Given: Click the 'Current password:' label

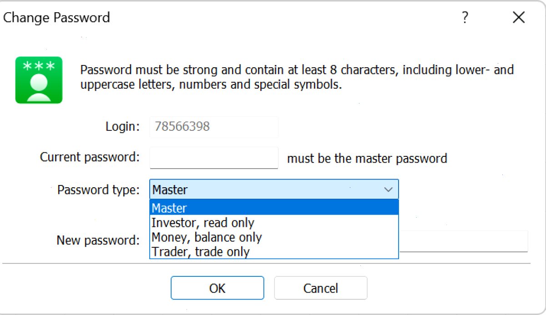Looking at the screenshot, I should click(x=90, y=157).
